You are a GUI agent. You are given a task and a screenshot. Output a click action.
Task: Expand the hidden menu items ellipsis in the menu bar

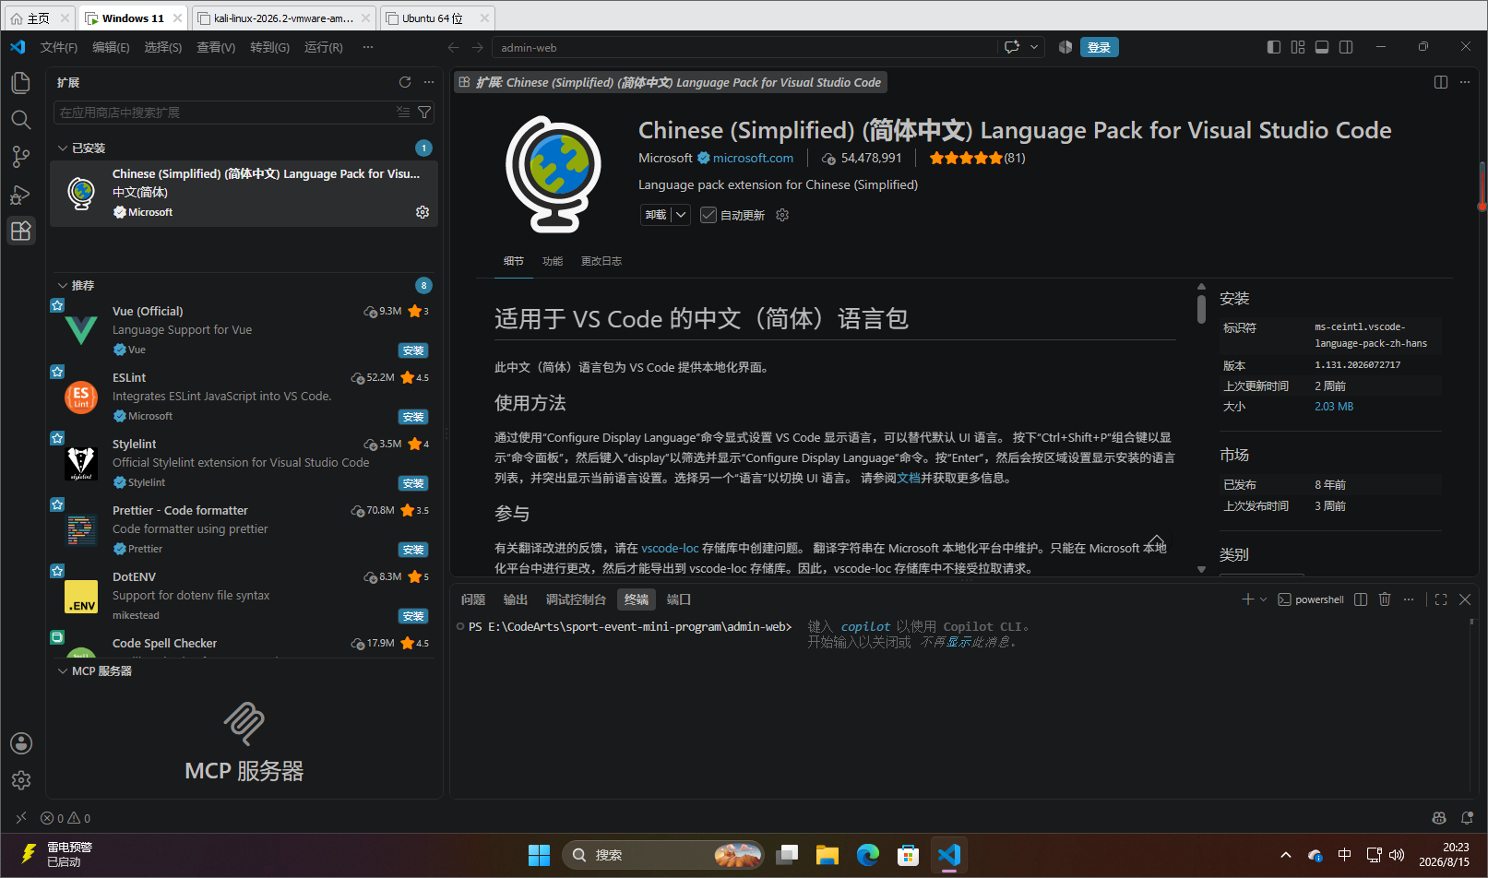(368, 47)
